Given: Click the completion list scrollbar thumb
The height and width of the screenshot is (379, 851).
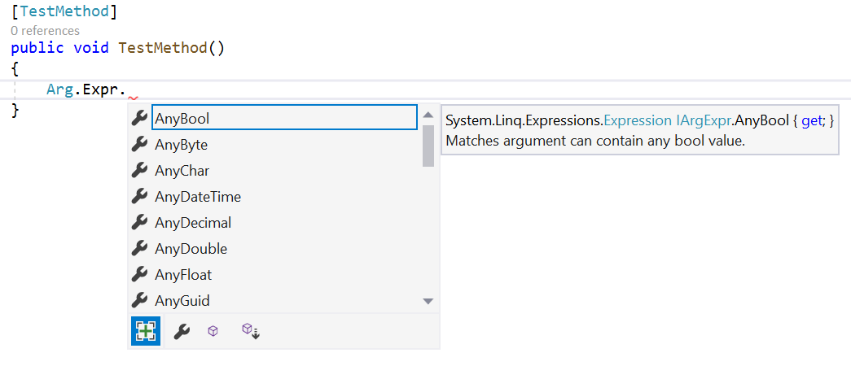Looking at the screenshot, I should pos(428,146).
